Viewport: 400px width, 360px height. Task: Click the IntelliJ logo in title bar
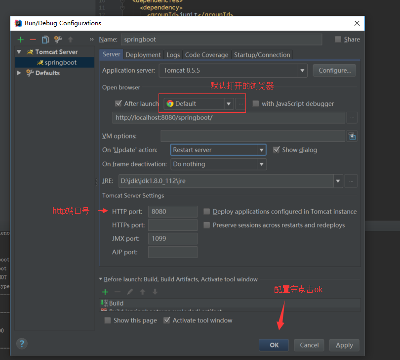18,23
